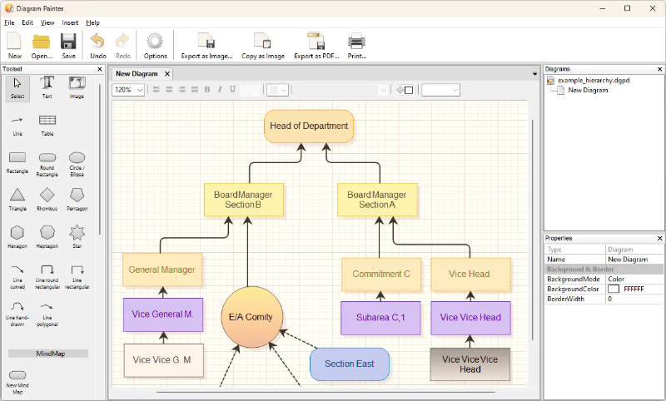Open the tab list arrow in the tab bar
Screen dimensions: 666x401
[534, 74]
